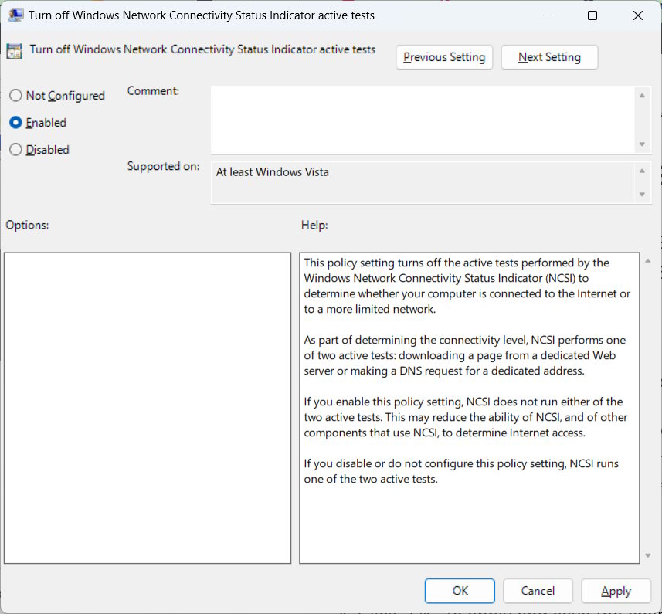The height and width of the screenshot is (614, 662).
Task: Click the Comment box scroll-down arrow
Action: click(x=642, y=145)
